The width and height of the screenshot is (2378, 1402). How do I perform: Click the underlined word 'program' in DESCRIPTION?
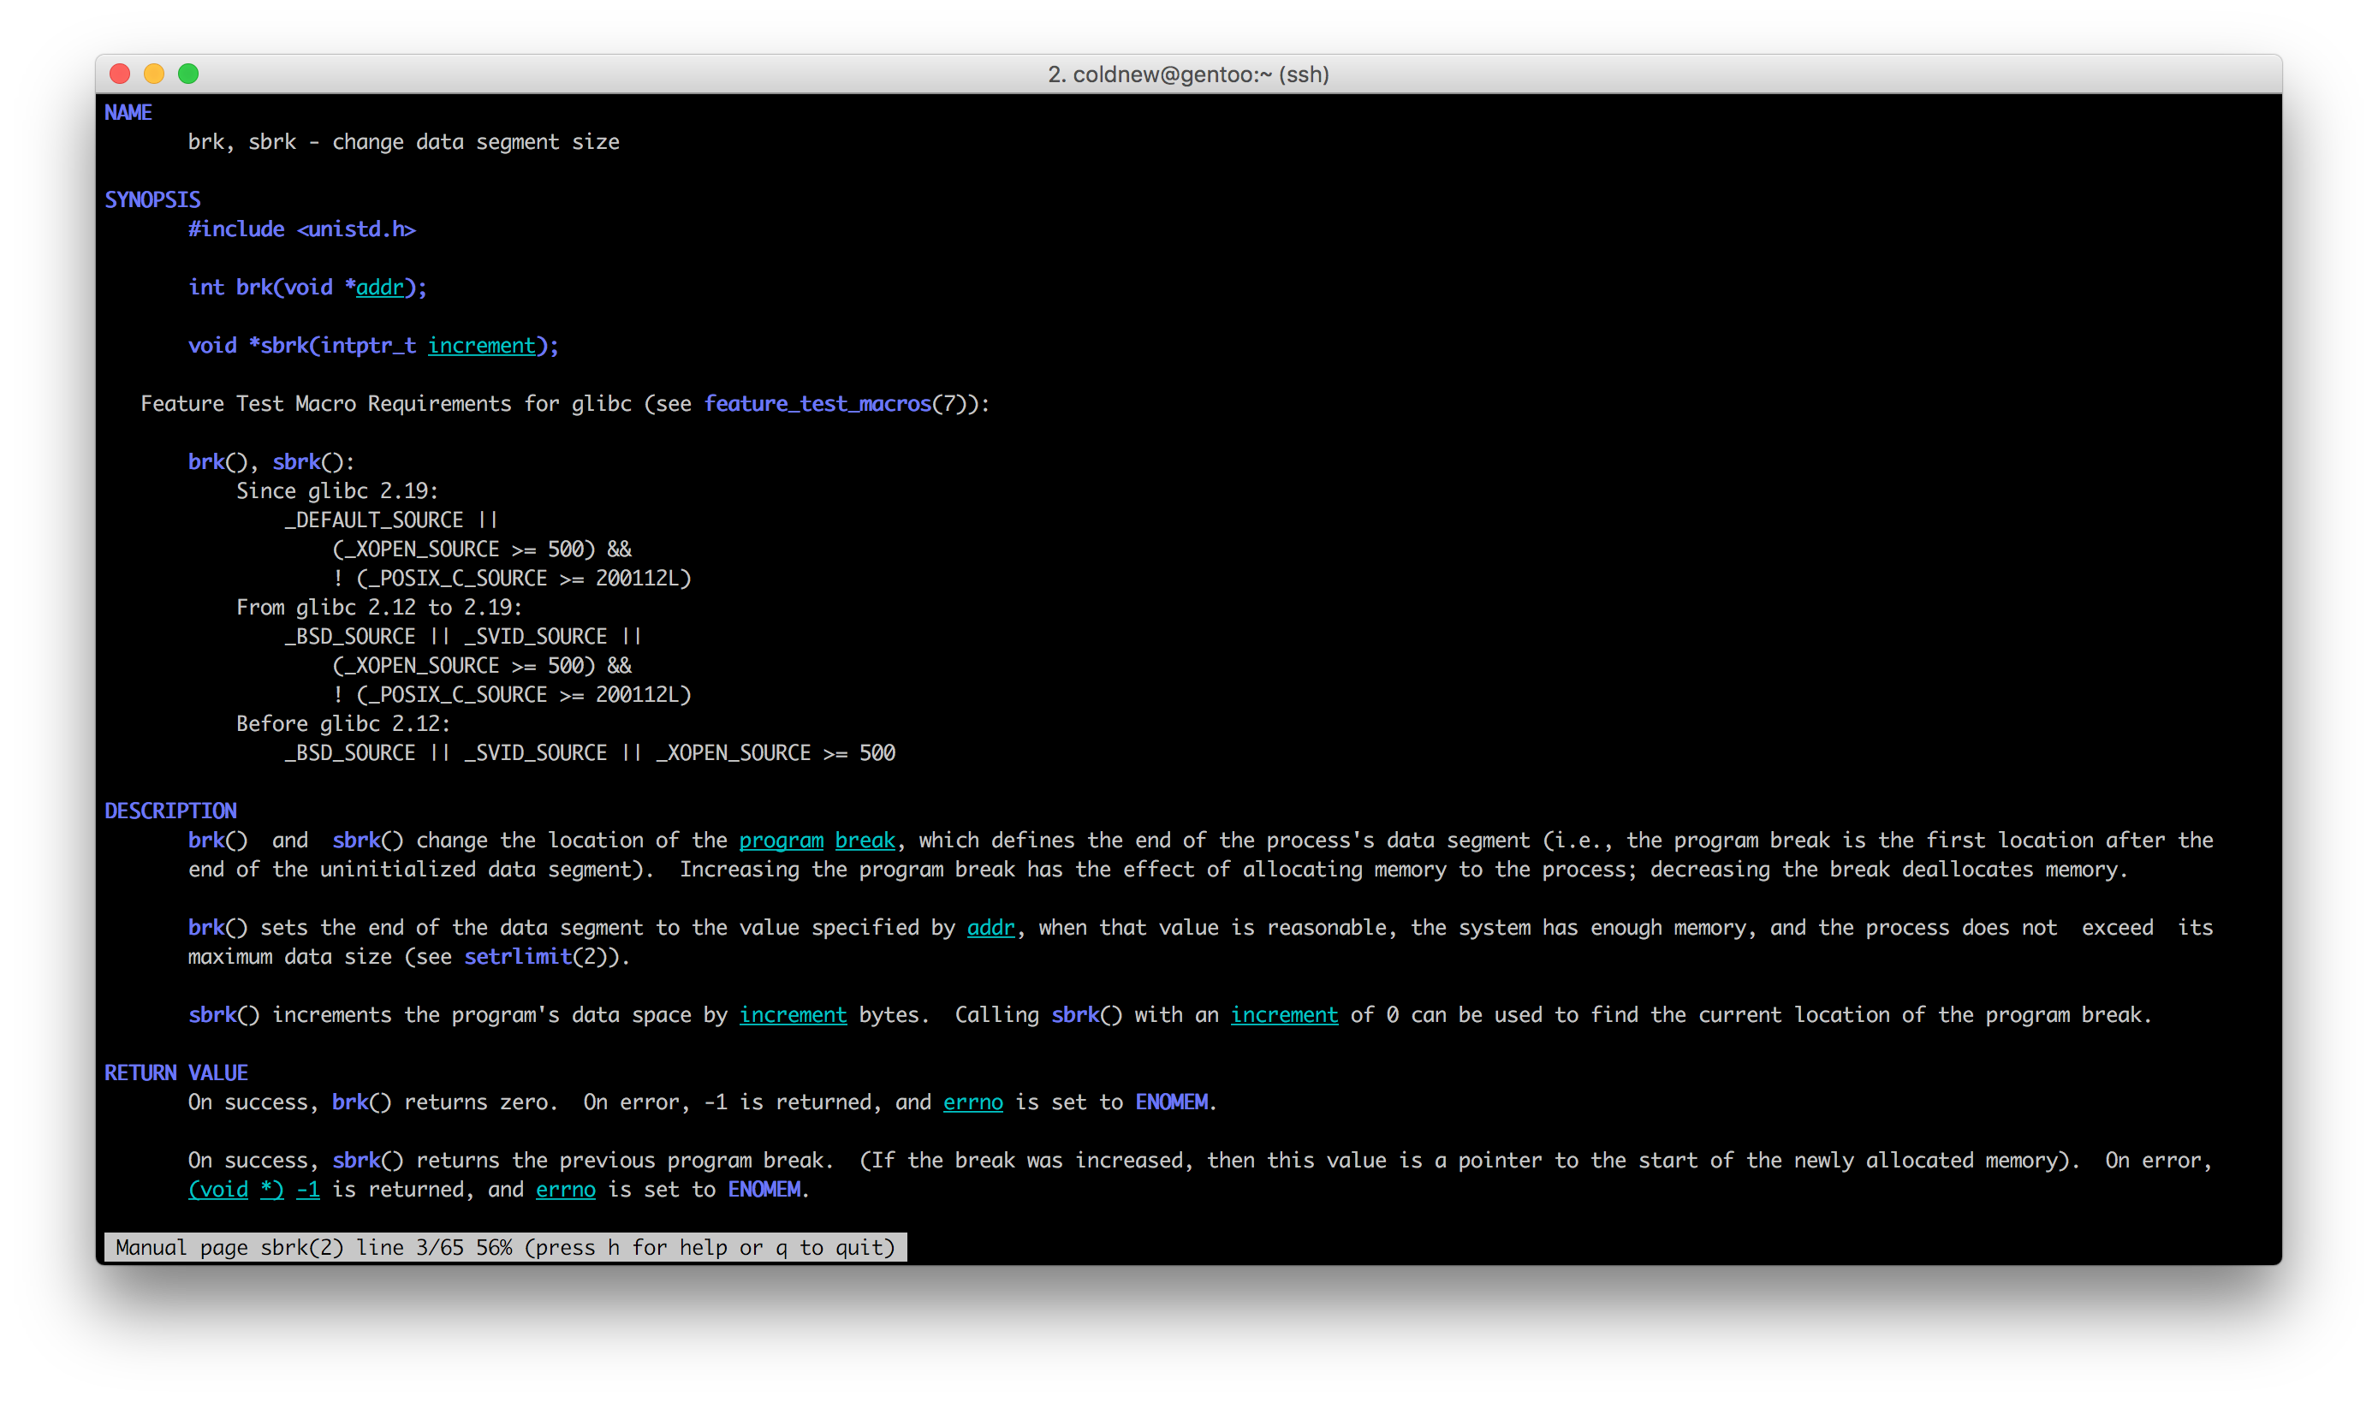pyautogui.click(x=781, y=840)
